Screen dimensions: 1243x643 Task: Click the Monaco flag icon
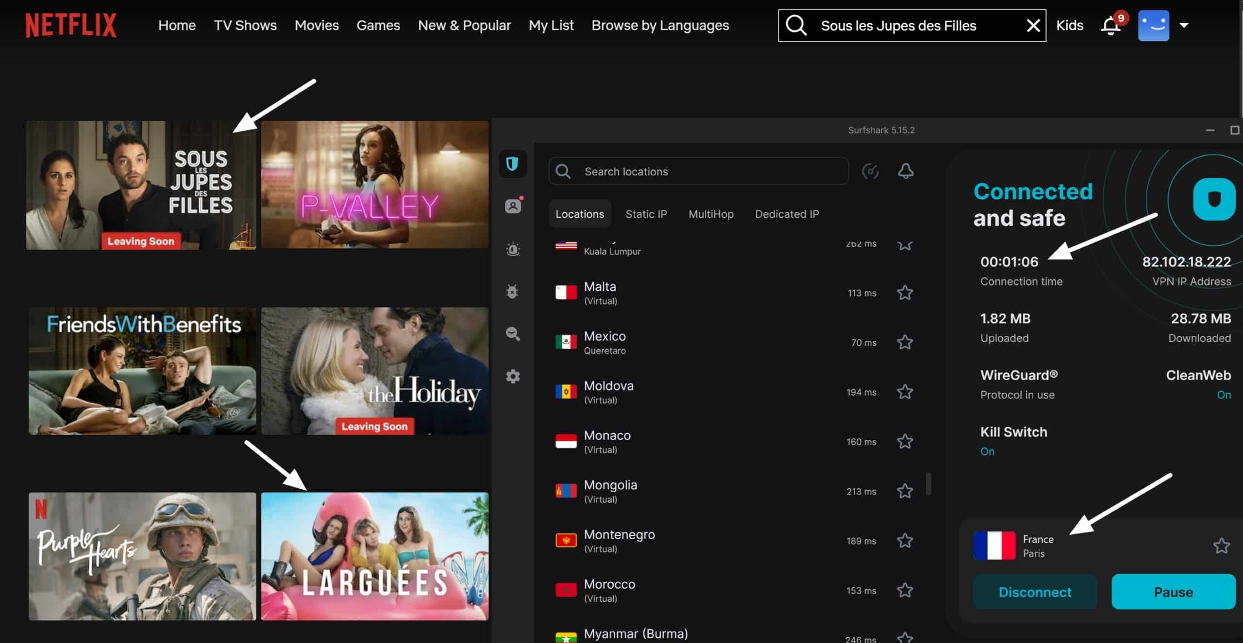[x=566, y=441]
